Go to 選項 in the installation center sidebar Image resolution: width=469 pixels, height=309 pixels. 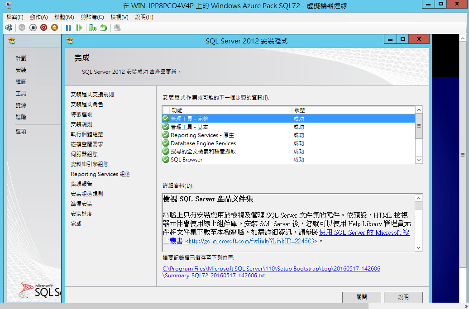click(x=21, y=131)
